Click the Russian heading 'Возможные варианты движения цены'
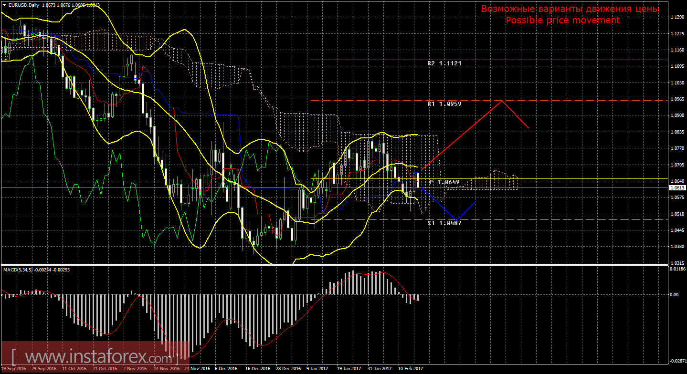 (570, 9)
